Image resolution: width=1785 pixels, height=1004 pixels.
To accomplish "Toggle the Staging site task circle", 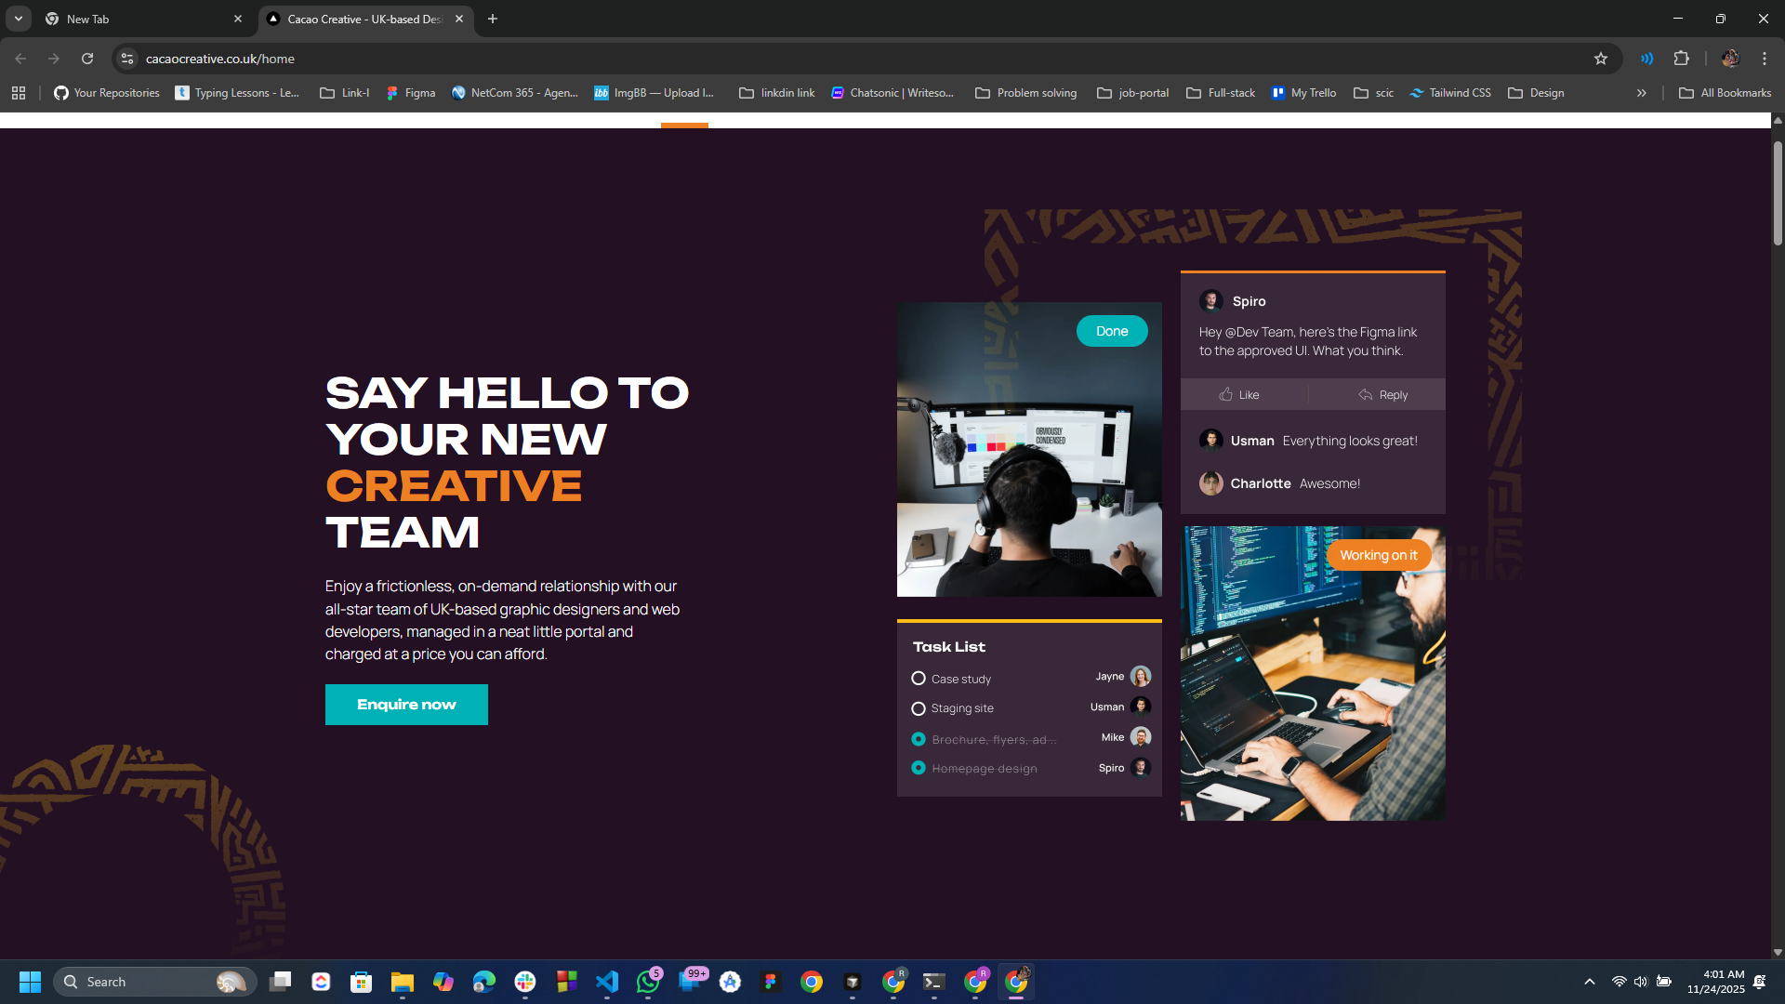I will [x=919, y=707].
